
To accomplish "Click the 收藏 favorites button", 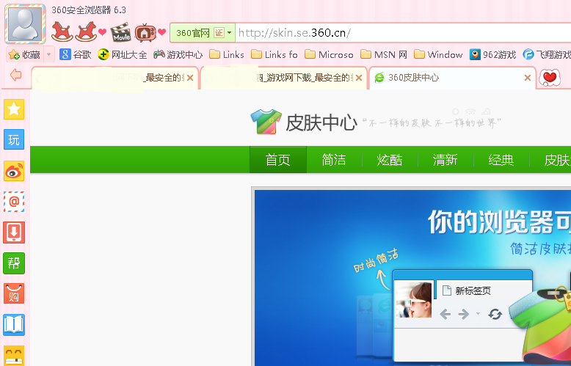I will click(x=25, y=54).
